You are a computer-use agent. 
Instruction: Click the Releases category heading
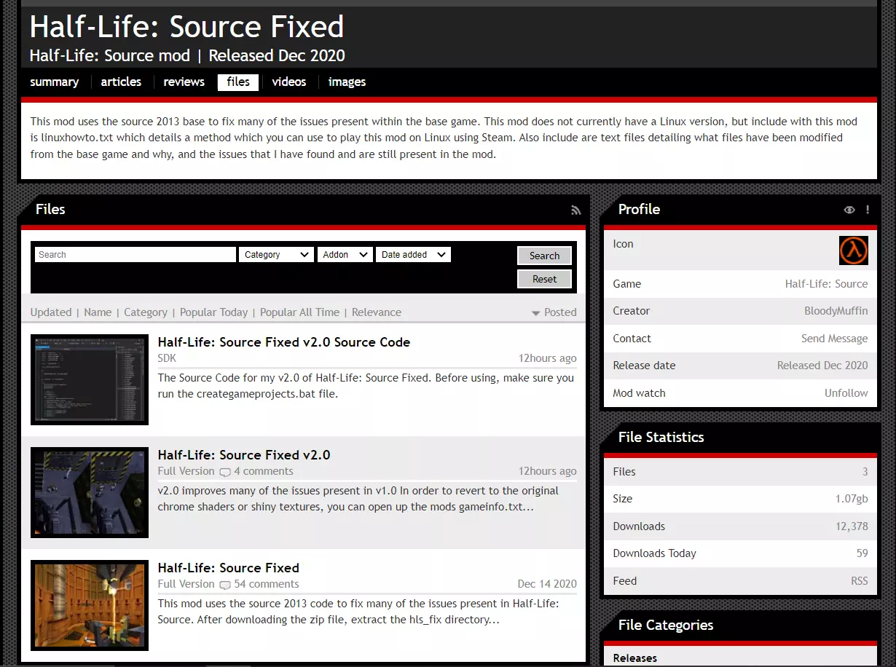click(x=635, y=658)
